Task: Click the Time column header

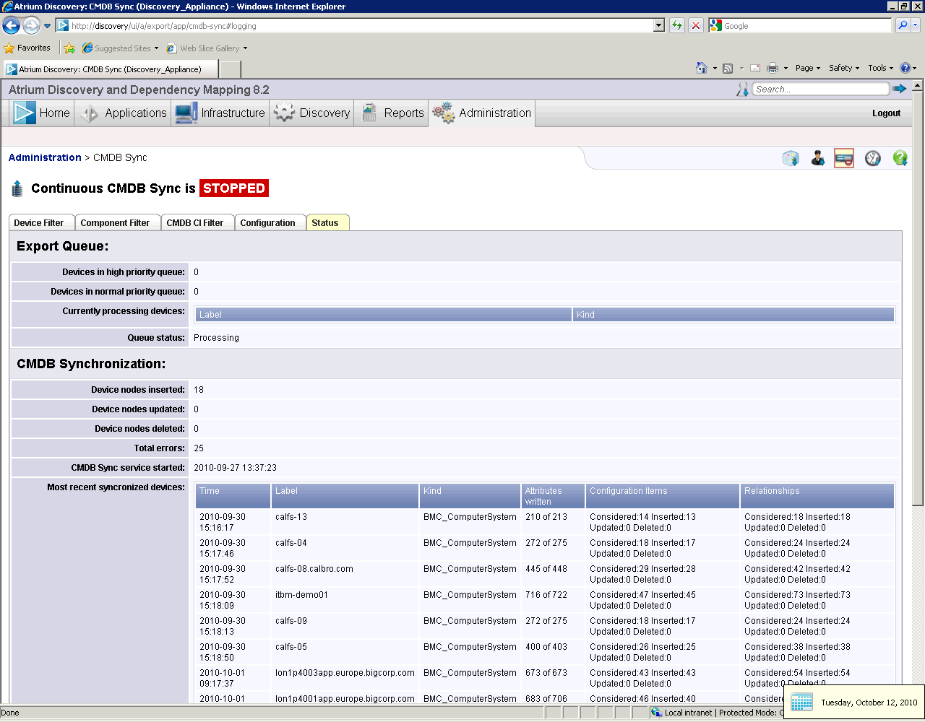Action: (x=233, y=496)
